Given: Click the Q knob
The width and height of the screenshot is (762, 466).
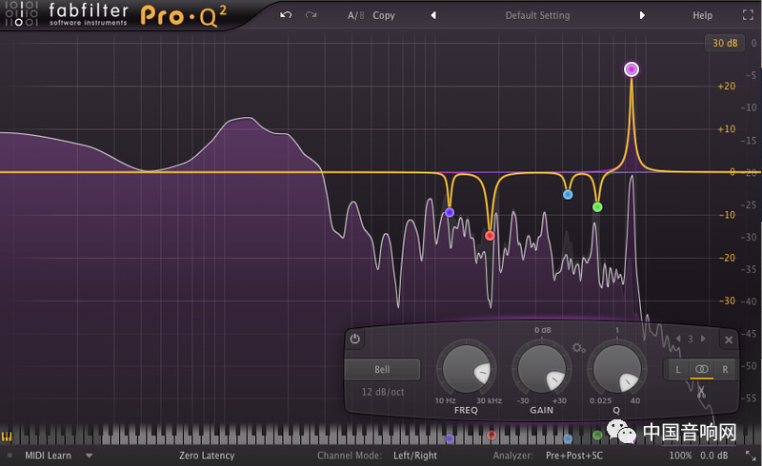Looking at the screenshot, I should point(617,370).
